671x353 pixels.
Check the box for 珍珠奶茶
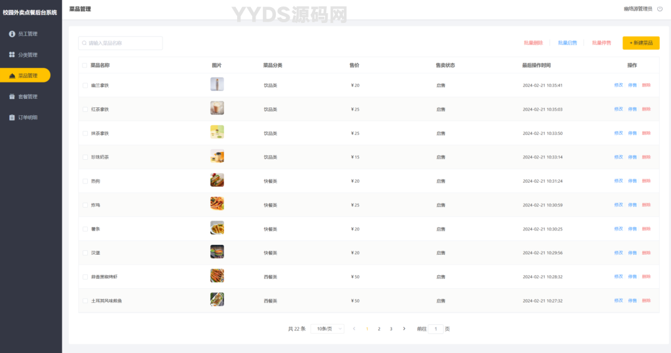[85, 157]
